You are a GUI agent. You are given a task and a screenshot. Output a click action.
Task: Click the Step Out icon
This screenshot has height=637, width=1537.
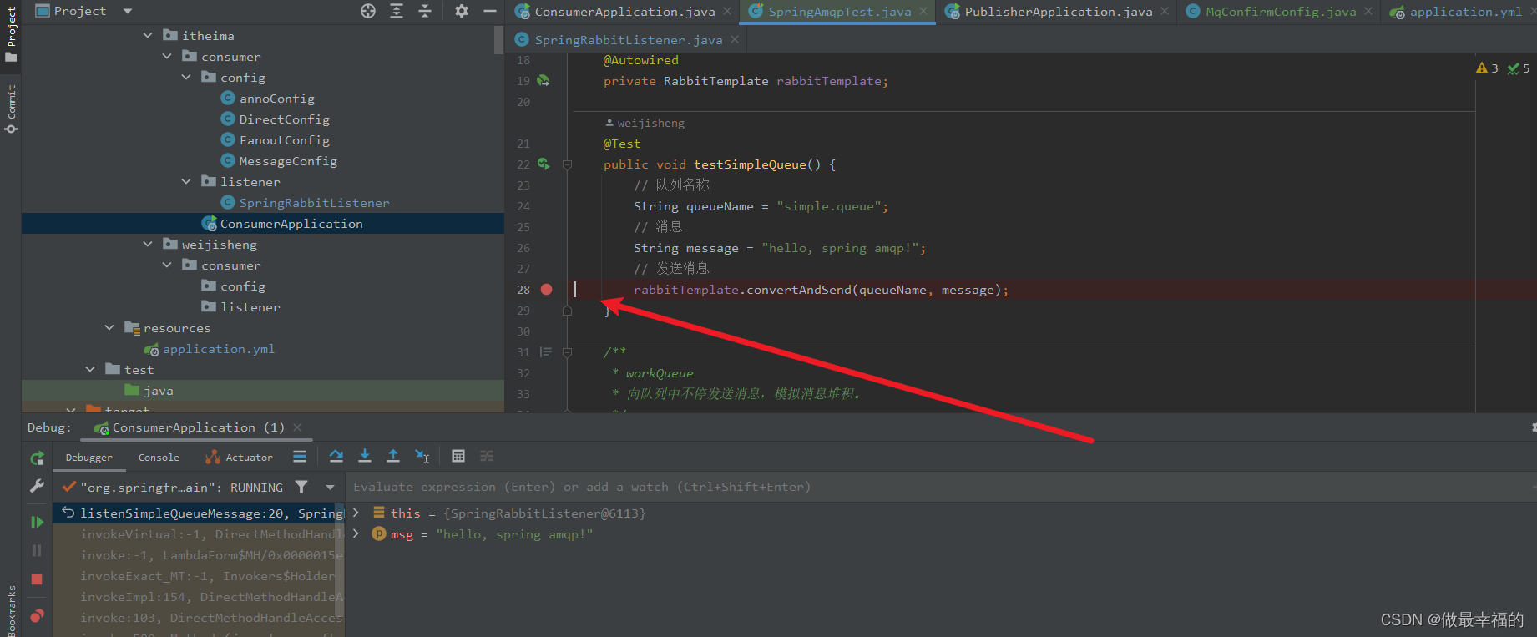393,456
